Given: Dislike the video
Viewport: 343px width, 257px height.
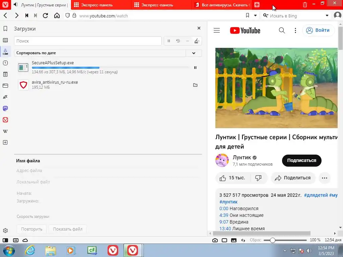Looking at the screenshot, I should coord(259,178).
